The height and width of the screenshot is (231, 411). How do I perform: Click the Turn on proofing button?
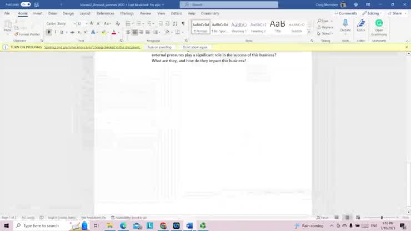(x=159, y=47)
